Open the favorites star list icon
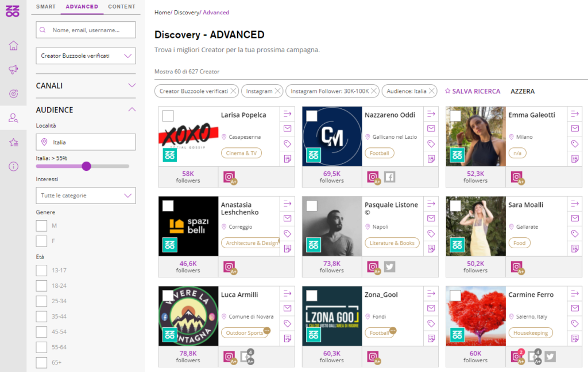This screenshot has width=588, height=372. click(14, 142)
